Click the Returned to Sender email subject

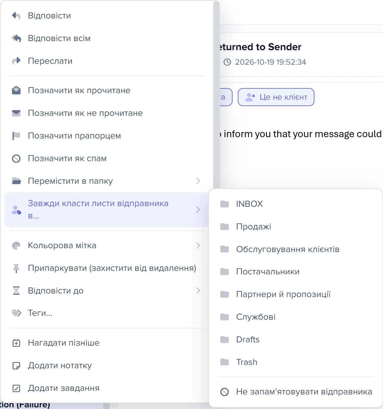click(x=261, y=47)
